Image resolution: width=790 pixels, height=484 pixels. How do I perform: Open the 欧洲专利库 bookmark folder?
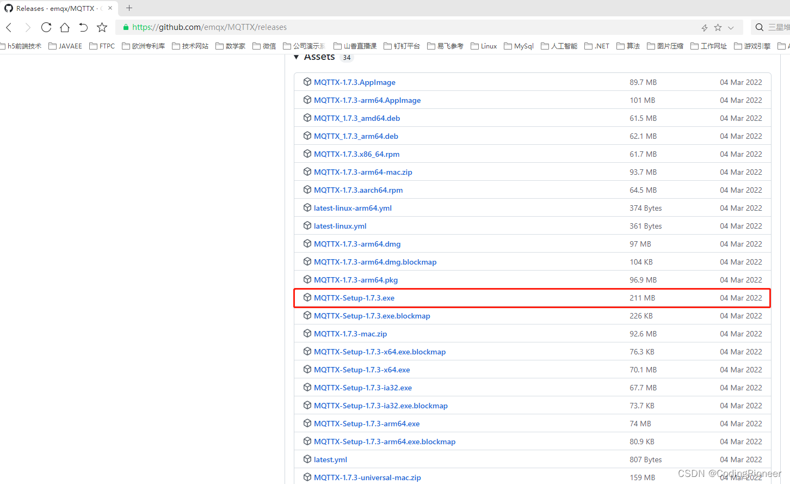pyautogui.click(x=144, y=46)
